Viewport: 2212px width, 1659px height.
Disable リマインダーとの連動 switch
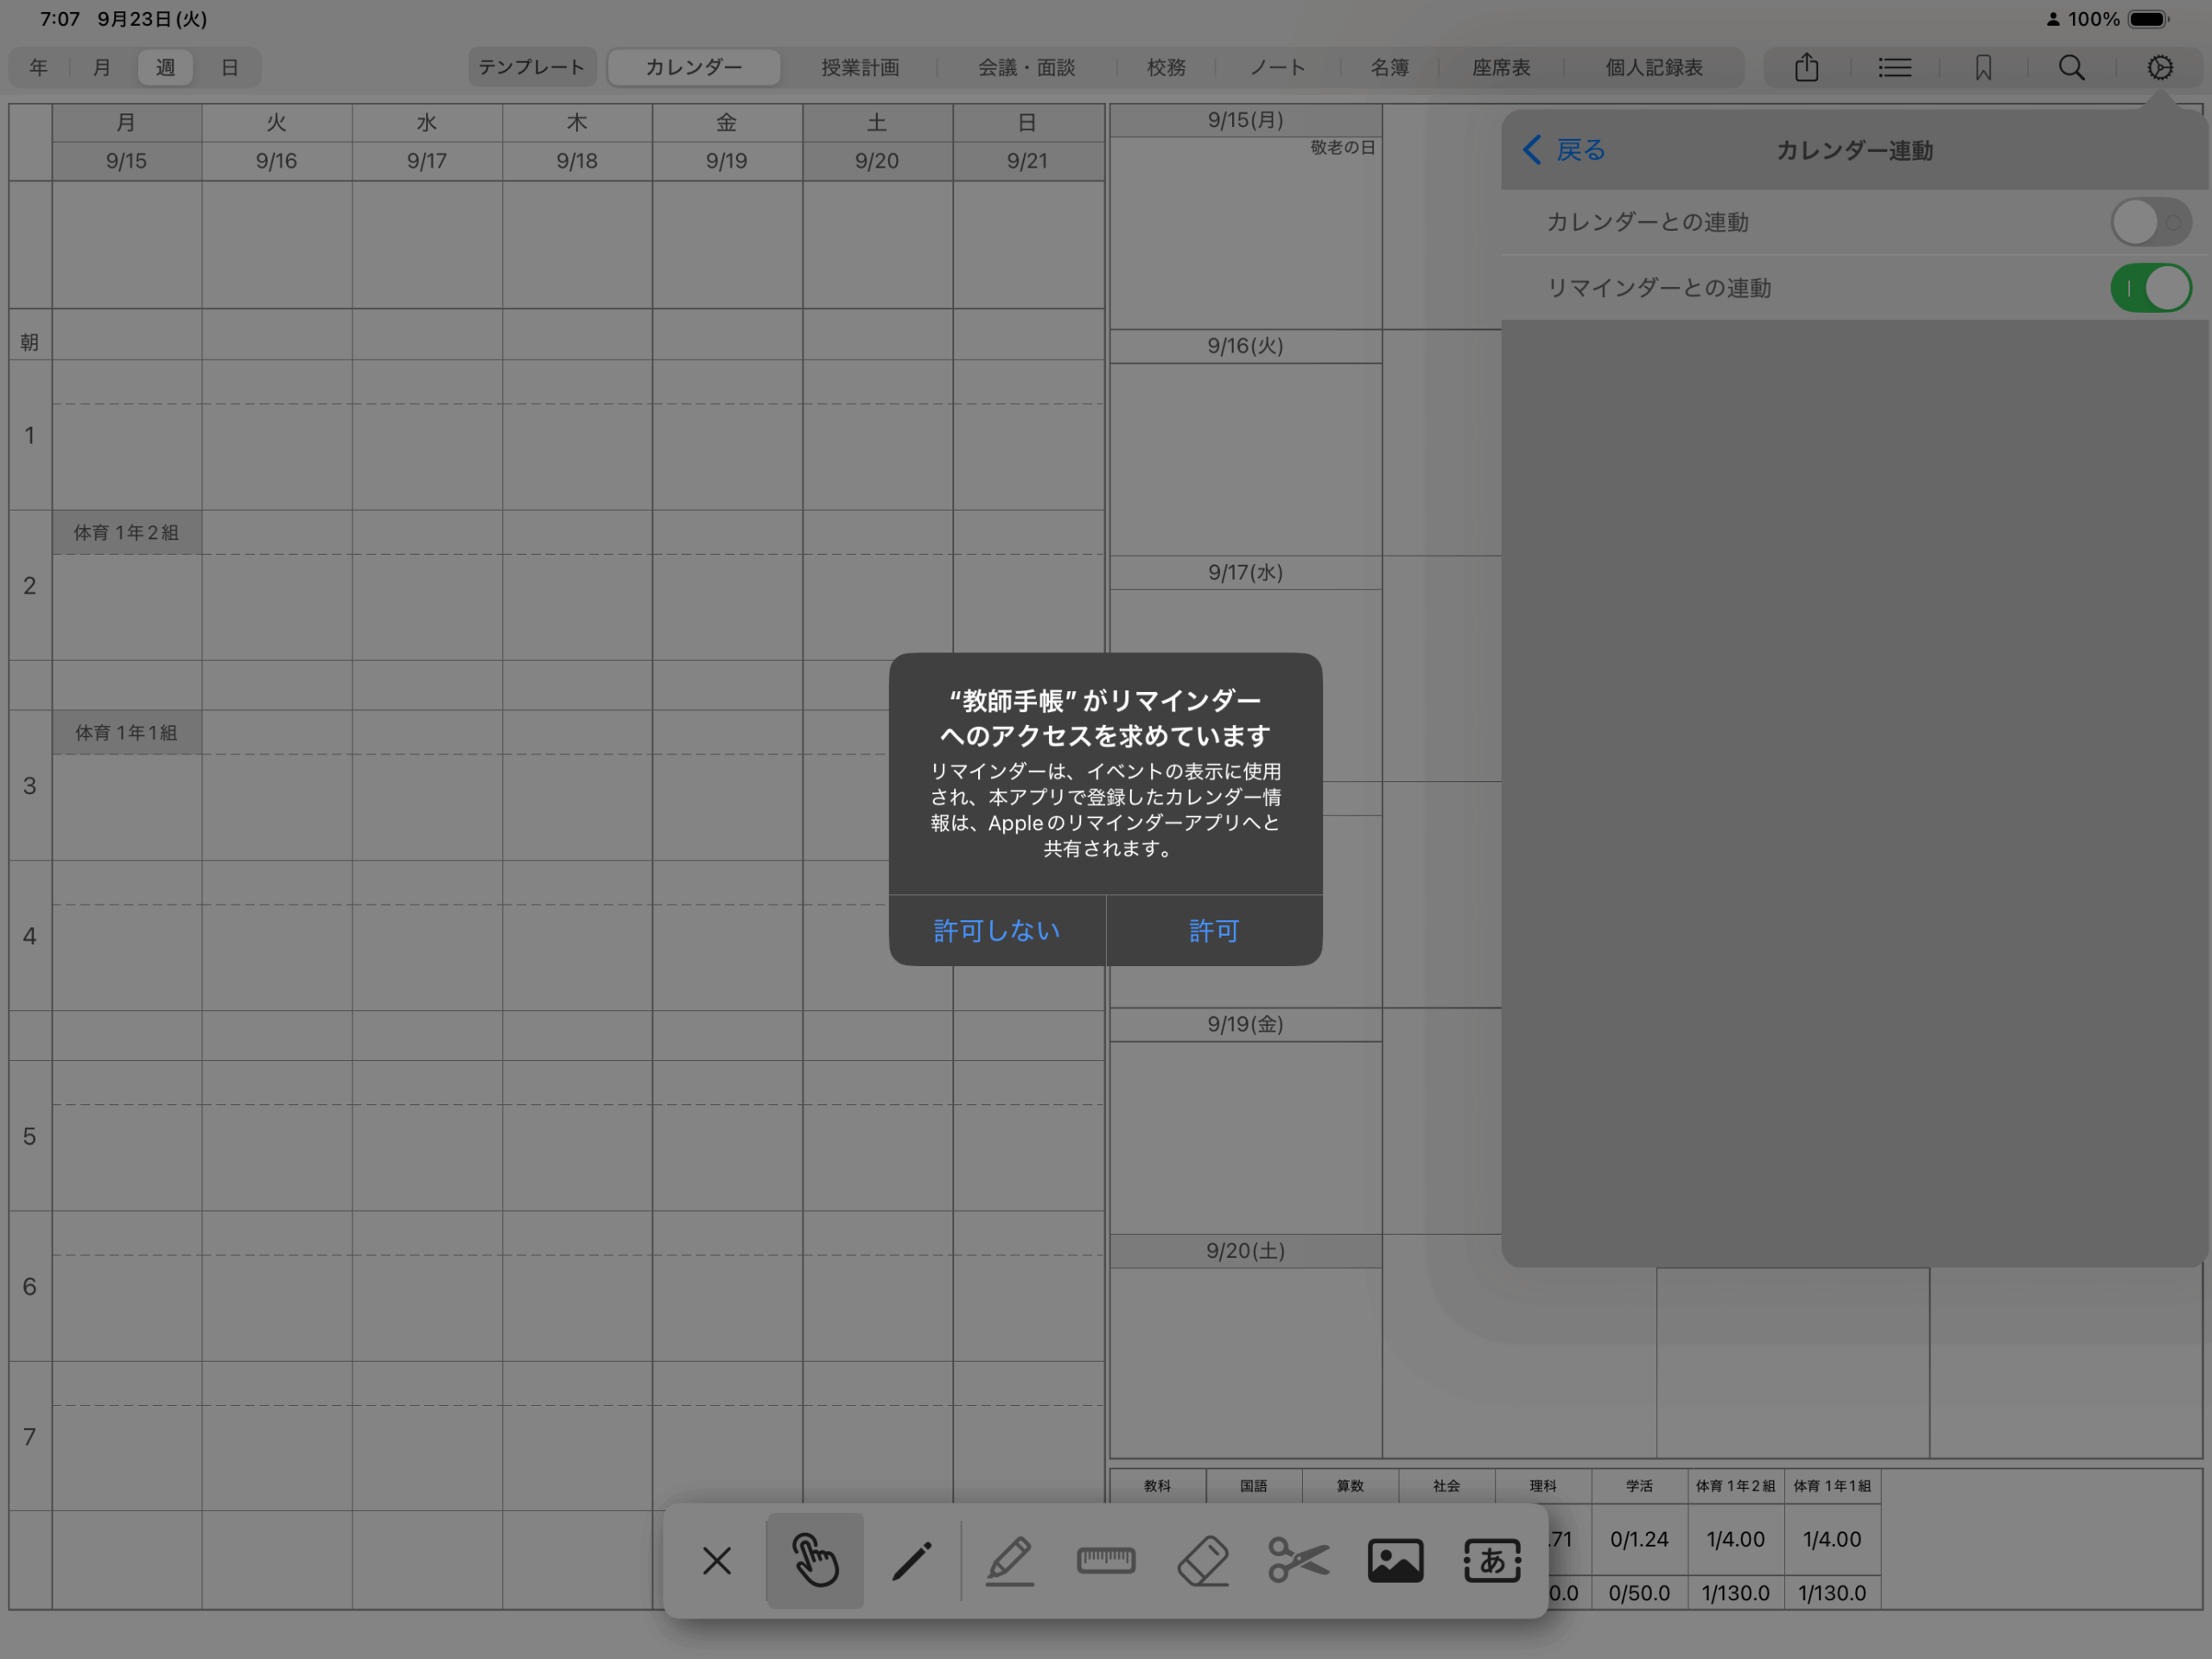click(x=2150, y=288)
